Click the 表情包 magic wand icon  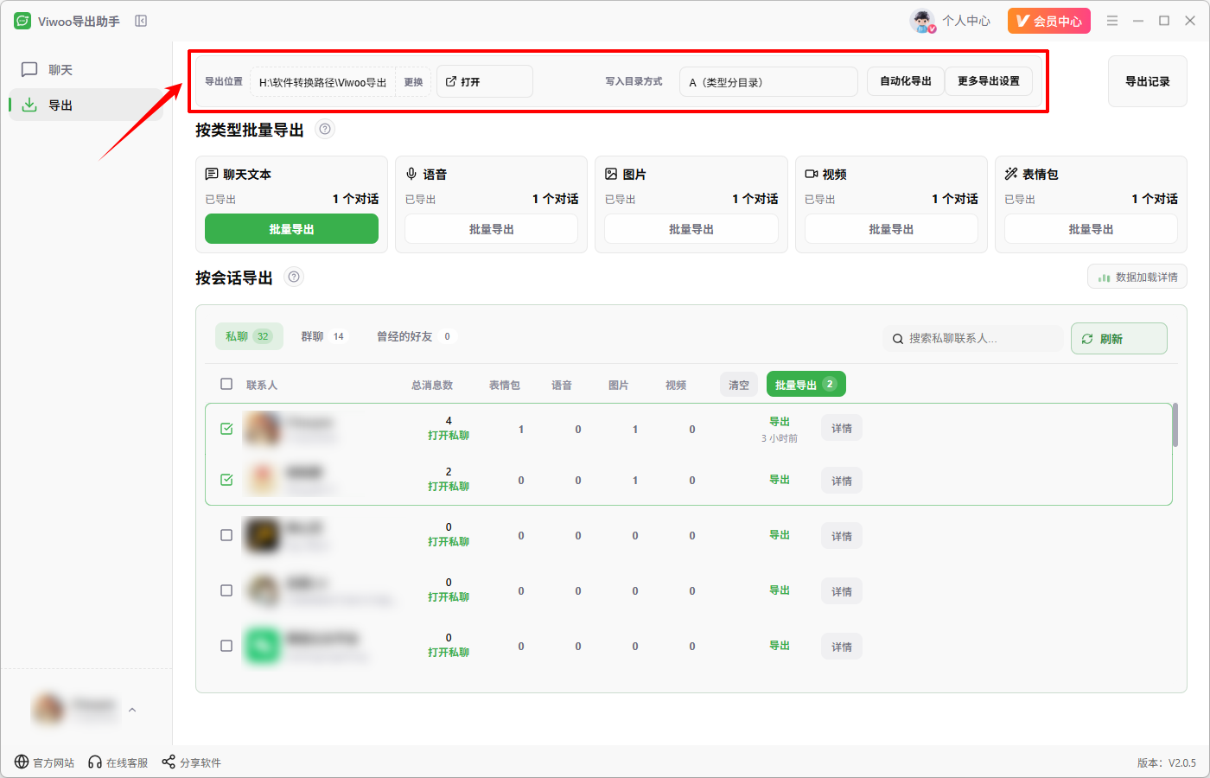1011,174
